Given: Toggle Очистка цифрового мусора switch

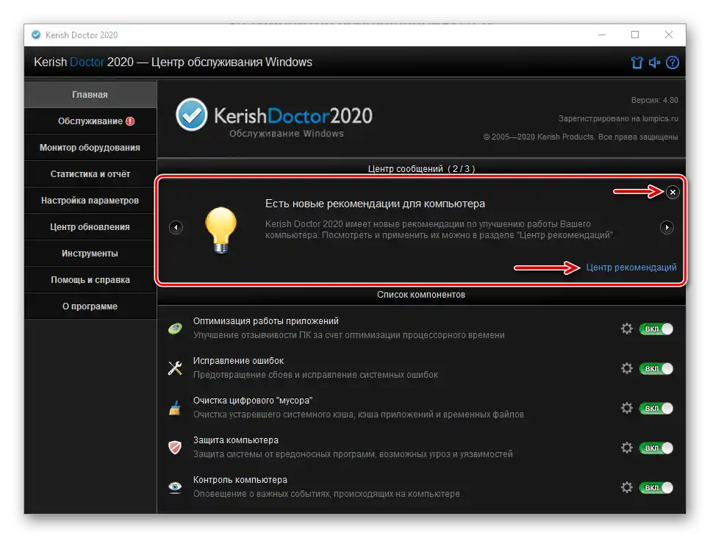Looking at the screenshot, I should pos(656,408).
